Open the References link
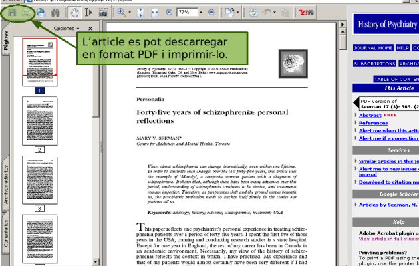Screen dimensions: 419x266 [373, 123]
